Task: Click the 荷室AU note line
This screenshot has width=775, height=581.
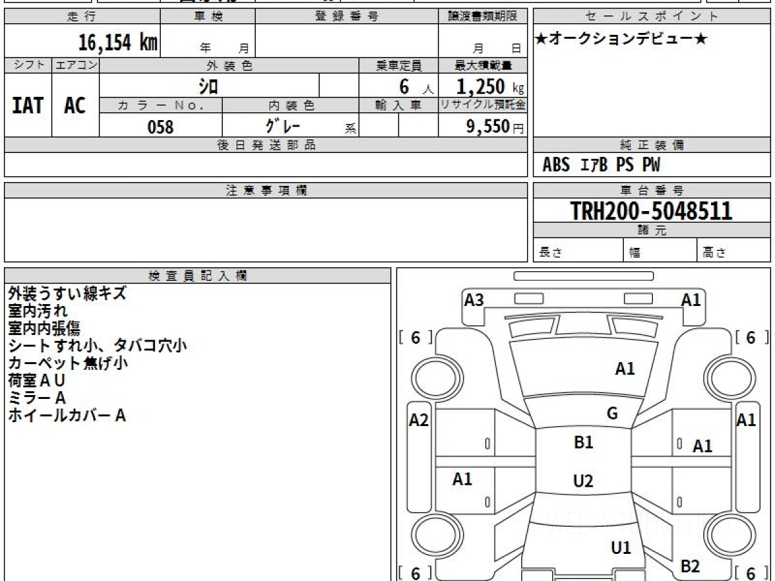Action: (37, 380)
